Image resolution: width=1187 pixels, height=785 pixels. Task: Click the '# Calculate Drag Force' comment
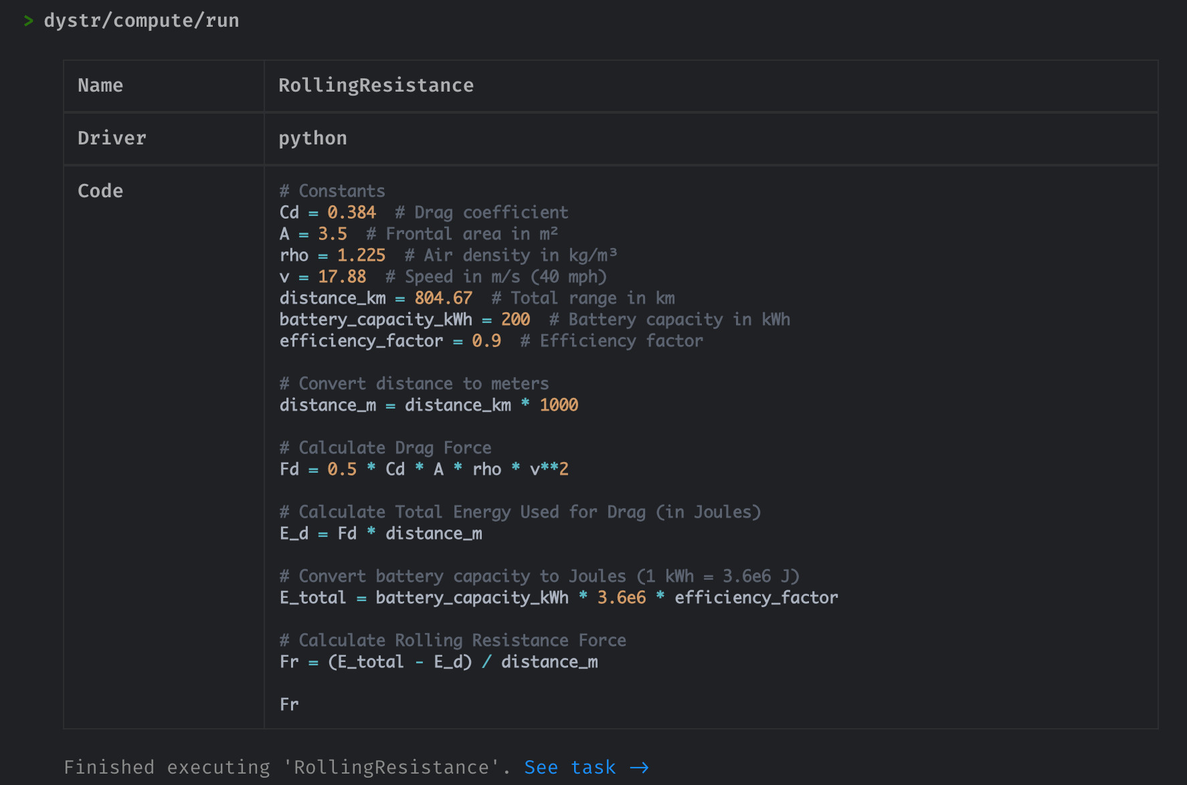[385, 448]
